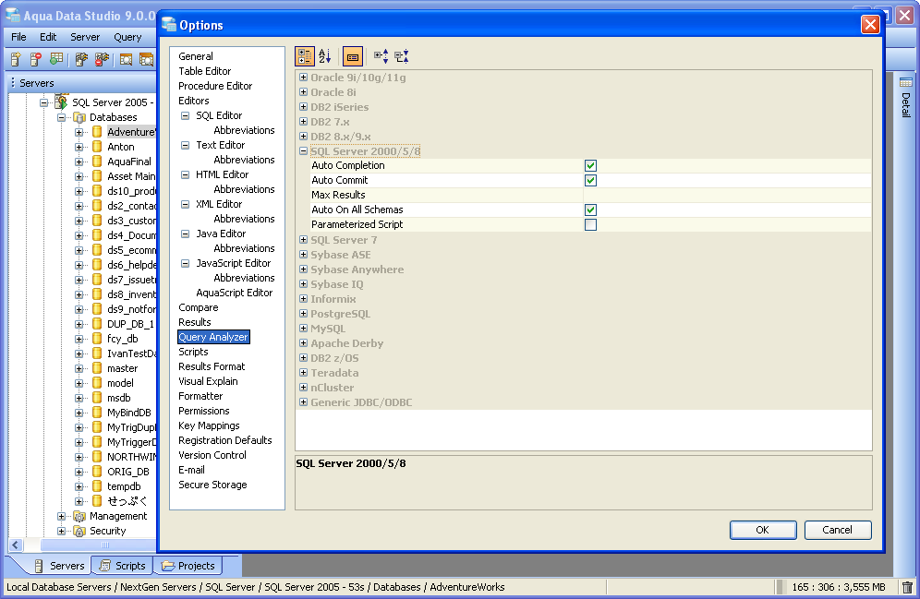Click left arrow of Servers horizontal scrollbar
Screen dimensions: 920x599
pyautogui.click(x=16, y=545)
